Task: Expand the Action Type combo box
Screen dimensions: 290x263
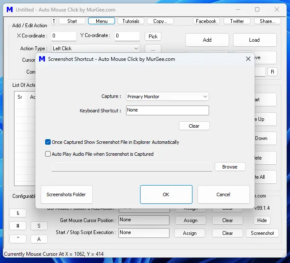Action: tap(95, 49)
